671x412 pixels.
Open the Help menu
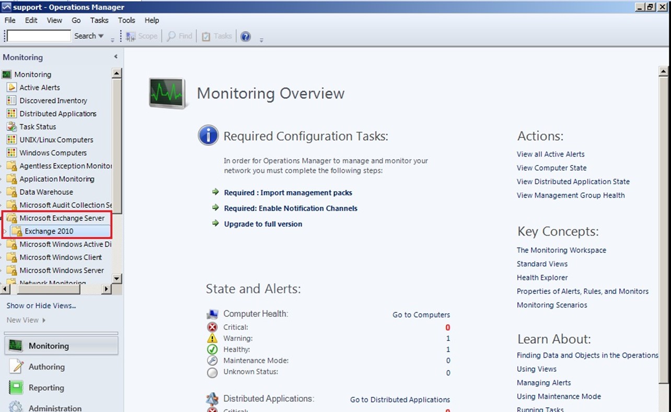pyautogui.click(x=152, y=20)
